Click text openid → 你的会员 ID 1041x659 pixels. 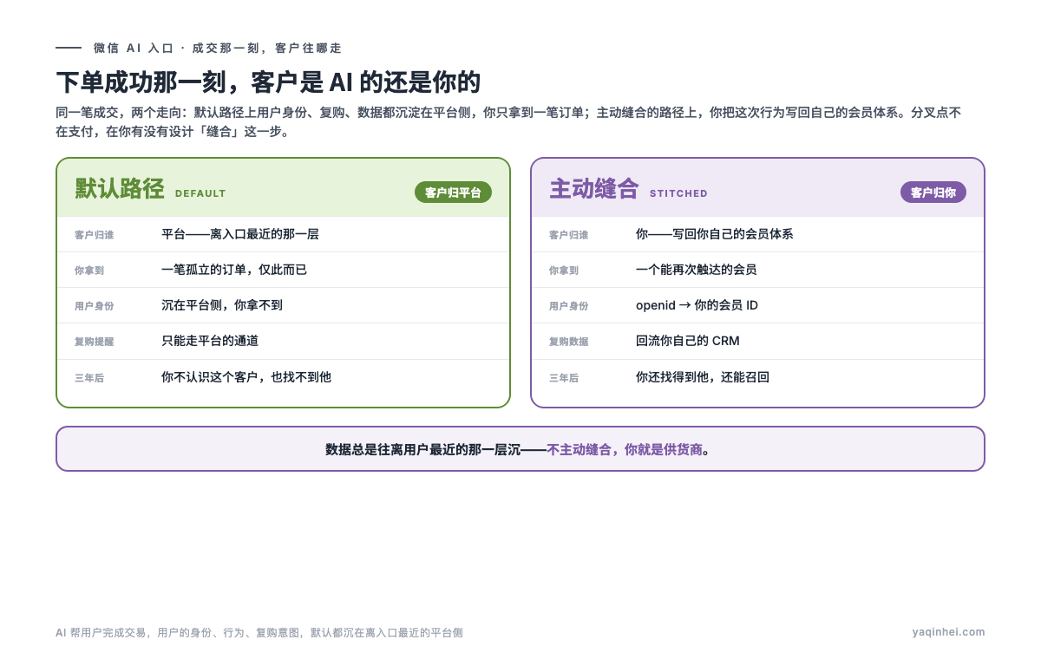tap(697, 305)
